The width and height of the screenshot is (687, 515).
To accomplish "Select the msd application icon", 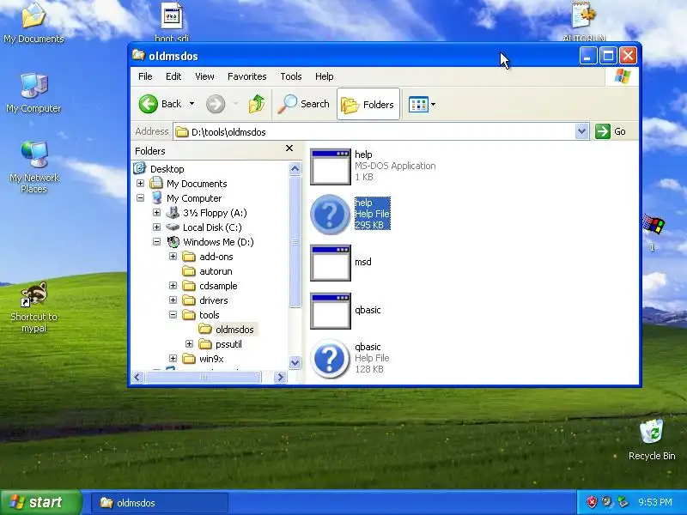I will 331,263.
